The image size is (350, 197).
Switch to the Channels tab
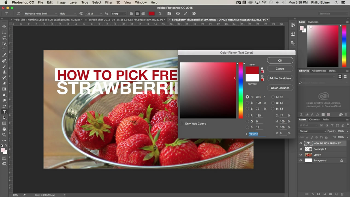pos(314,120)
